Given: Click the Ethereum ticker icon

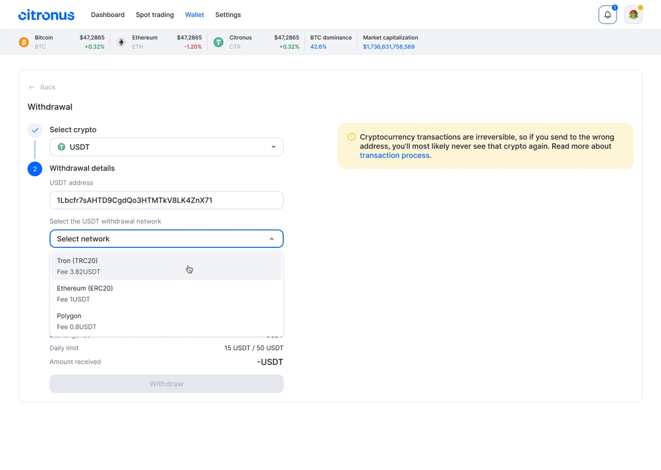Looking at the screenshot, I should click(121, 42).
